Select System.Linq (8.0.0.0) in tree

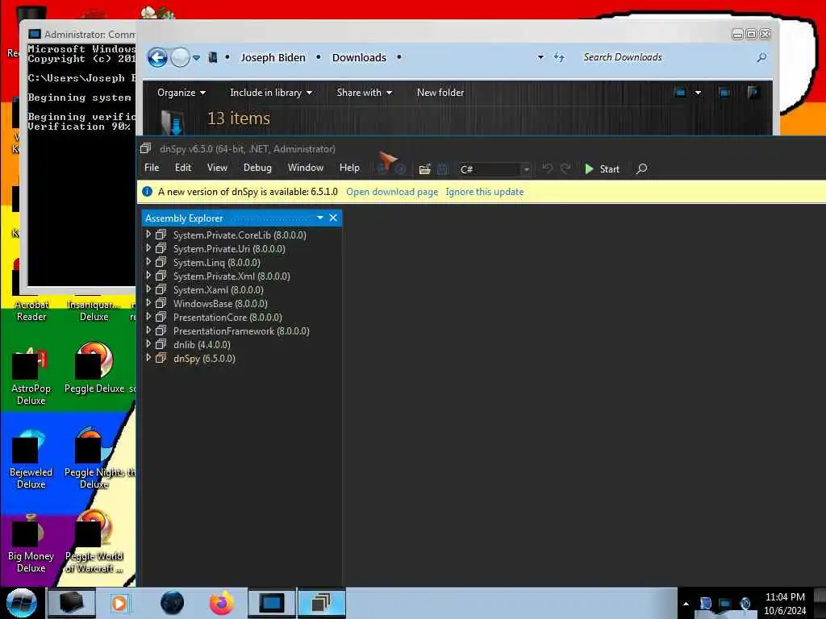click(x=216, y=263)
